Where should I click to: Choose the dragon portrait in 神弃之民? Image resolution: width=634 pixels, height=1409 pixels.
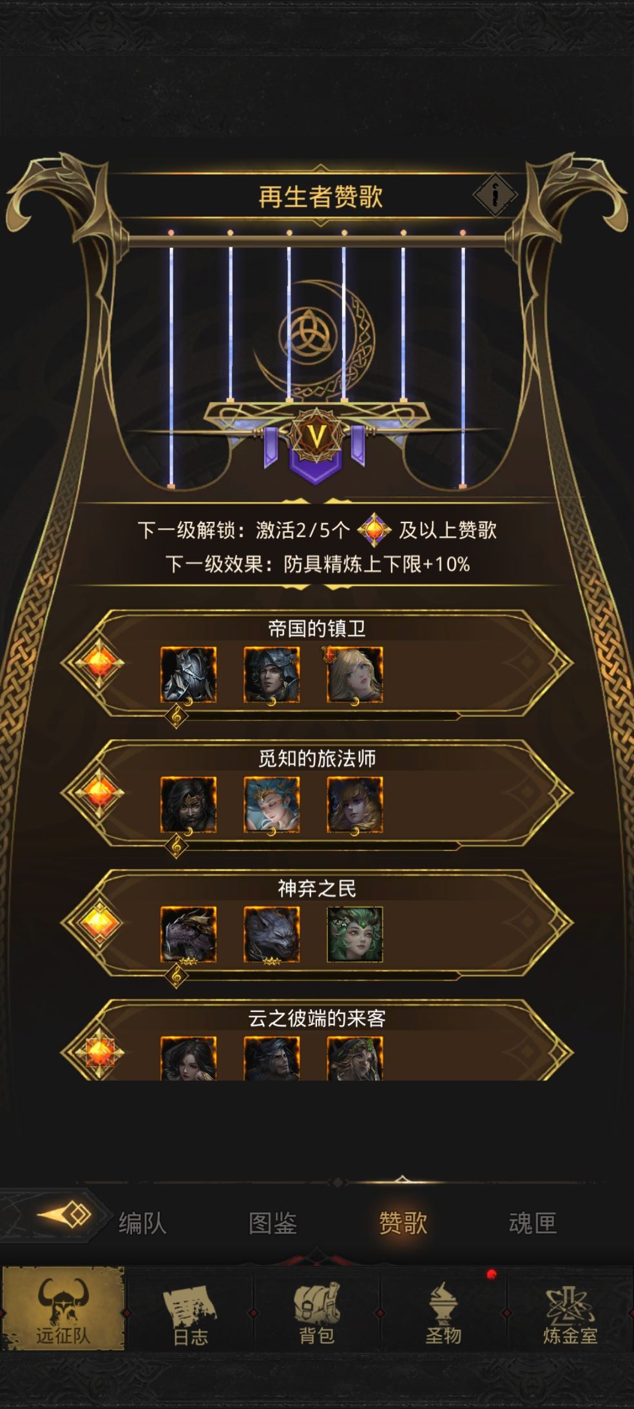[188, 934]
